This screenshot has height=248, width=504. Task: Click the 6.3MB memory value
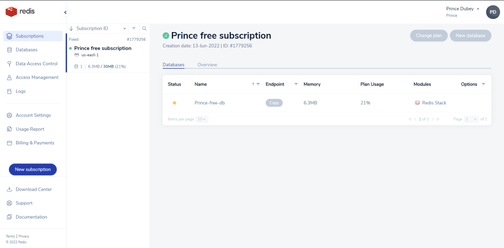(310, 103)
